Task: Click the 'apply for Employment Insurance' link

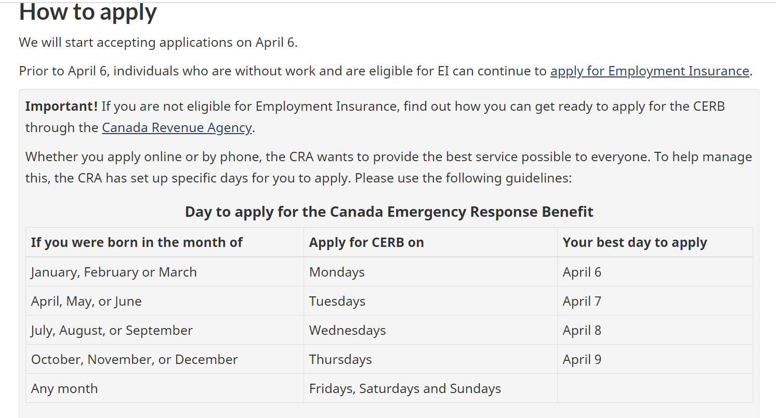Action: 649,71
